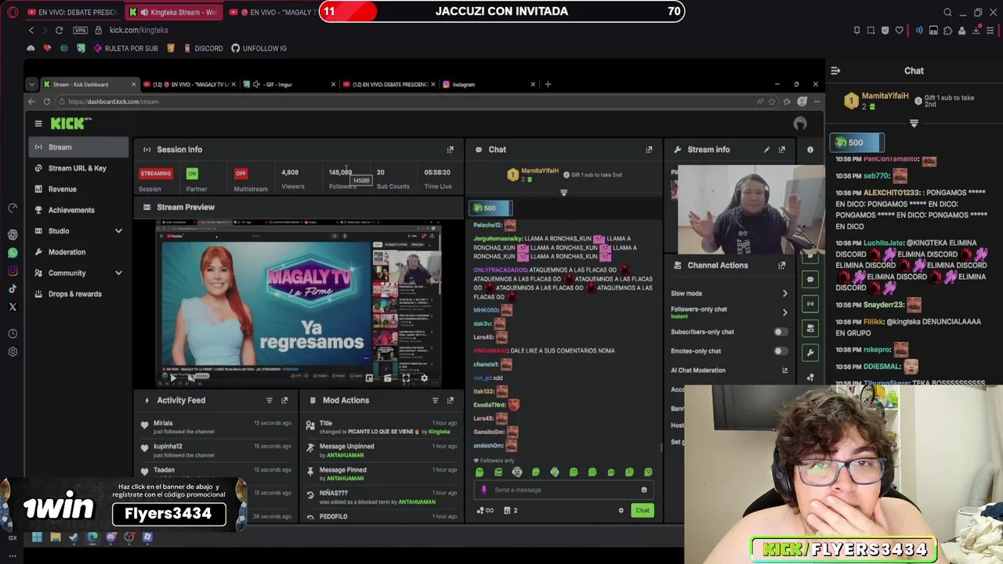The image size is (1003, 564).
Task: Send message with green Chat button
Action: [x=642, y=511]
